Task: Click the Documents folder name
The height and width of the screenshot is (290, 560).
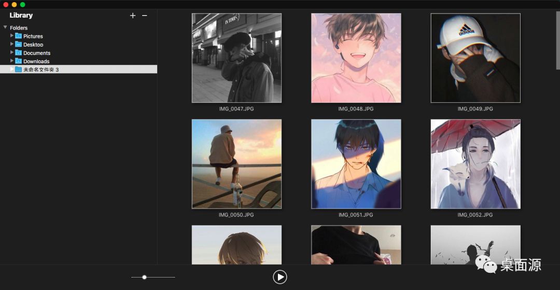Action: (37, 53)
